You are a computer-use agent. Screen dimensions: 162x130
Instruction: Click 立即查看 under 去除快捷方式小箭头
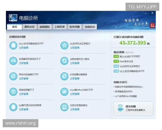(75, 63)
